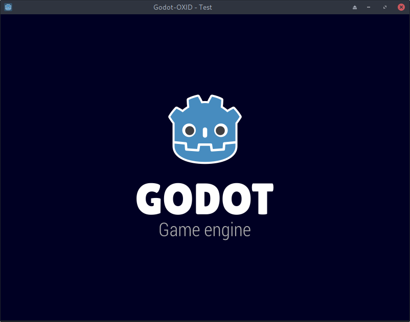Open the window menu via Godot title-bar icon
This screenshot has height=322, width=410.
pyautogui.click(x=8, y=7)
